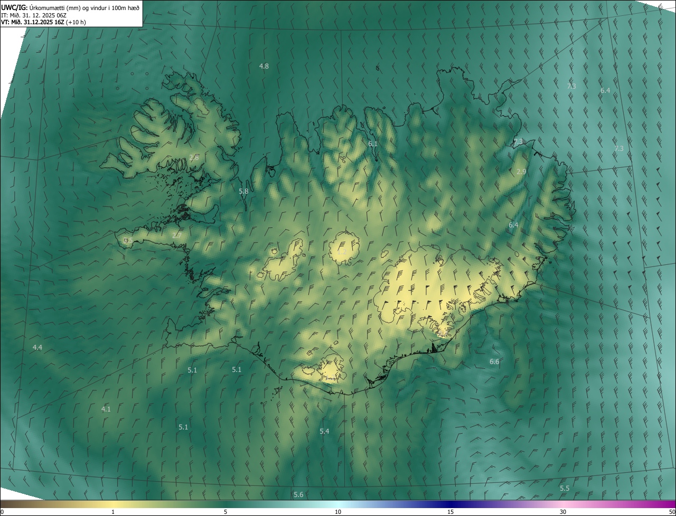Image resolution: width=676 pixels, height=516 pixels.
Task: Click the "15" tick label on the color scale
Action: pos(450,512)
